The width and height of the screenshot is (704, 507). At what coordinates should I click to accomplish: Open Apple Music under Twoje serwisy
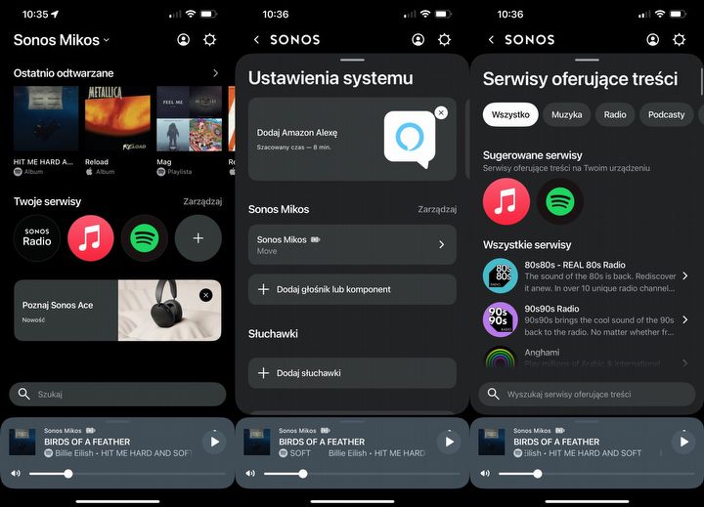[x=91, y=237]
